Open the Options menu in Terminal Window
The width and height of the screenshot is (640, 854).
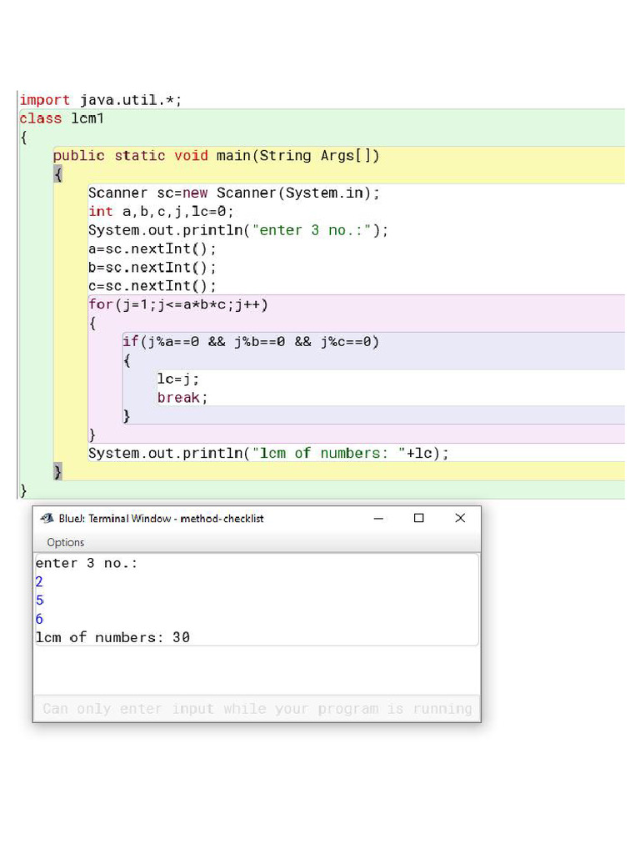tap(65, 542)
